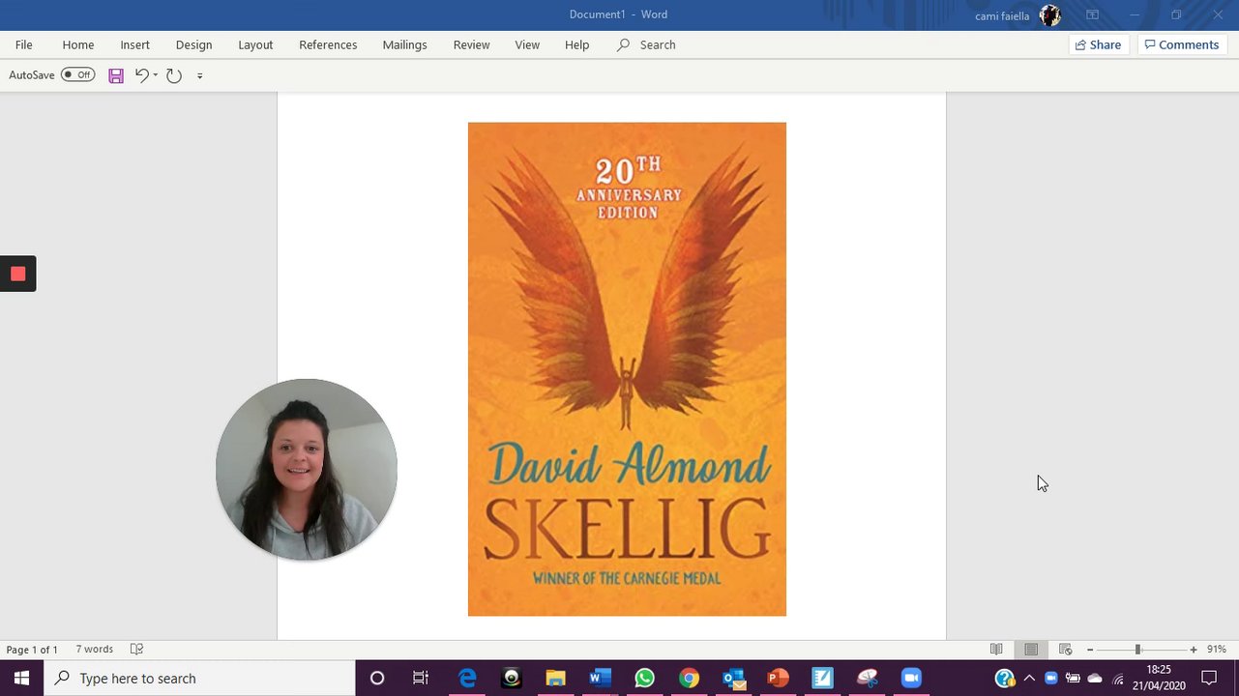This screenshot has width=1239, height=696.
Task: Open the File menu
Action: coord(24,44)
